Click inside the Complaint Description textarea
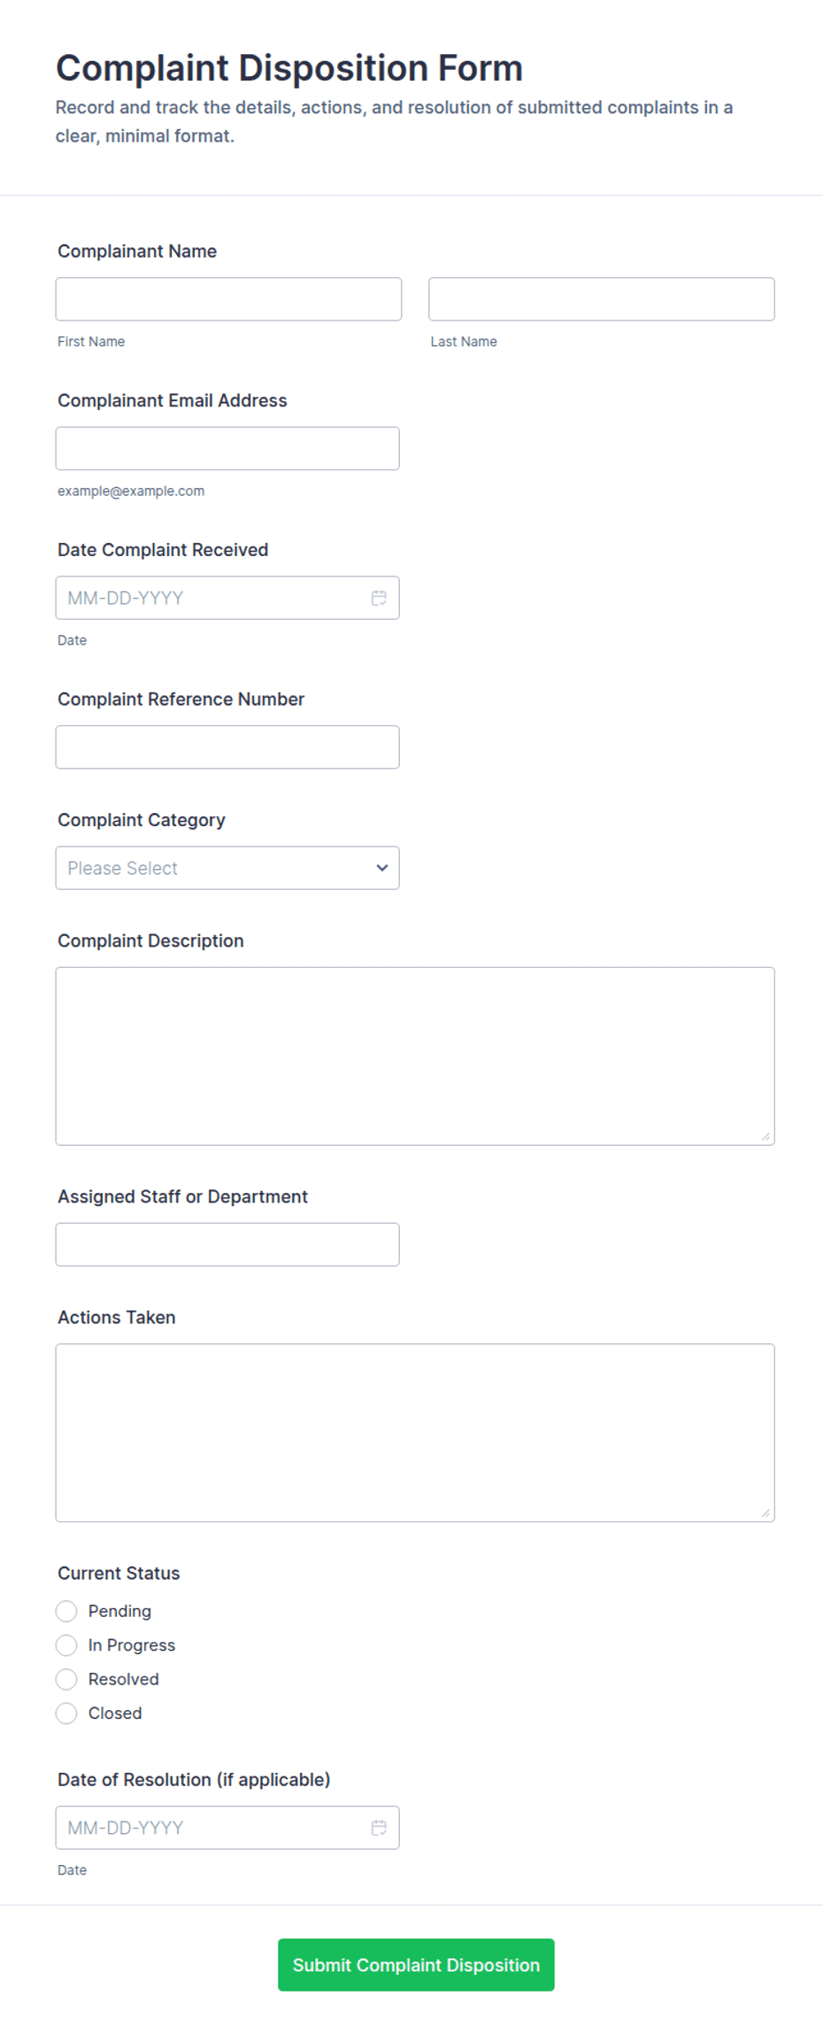 click(x=415, y=1056)
